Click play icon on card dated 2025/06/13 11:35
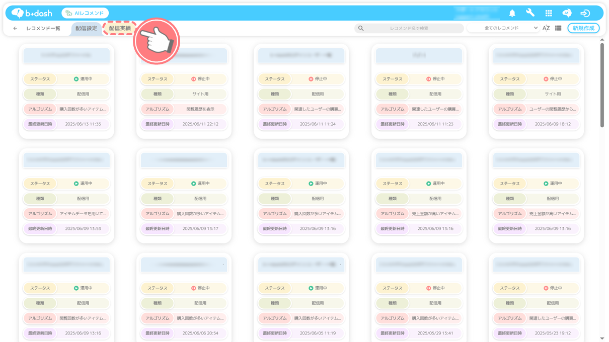 (x=76, y=79)
